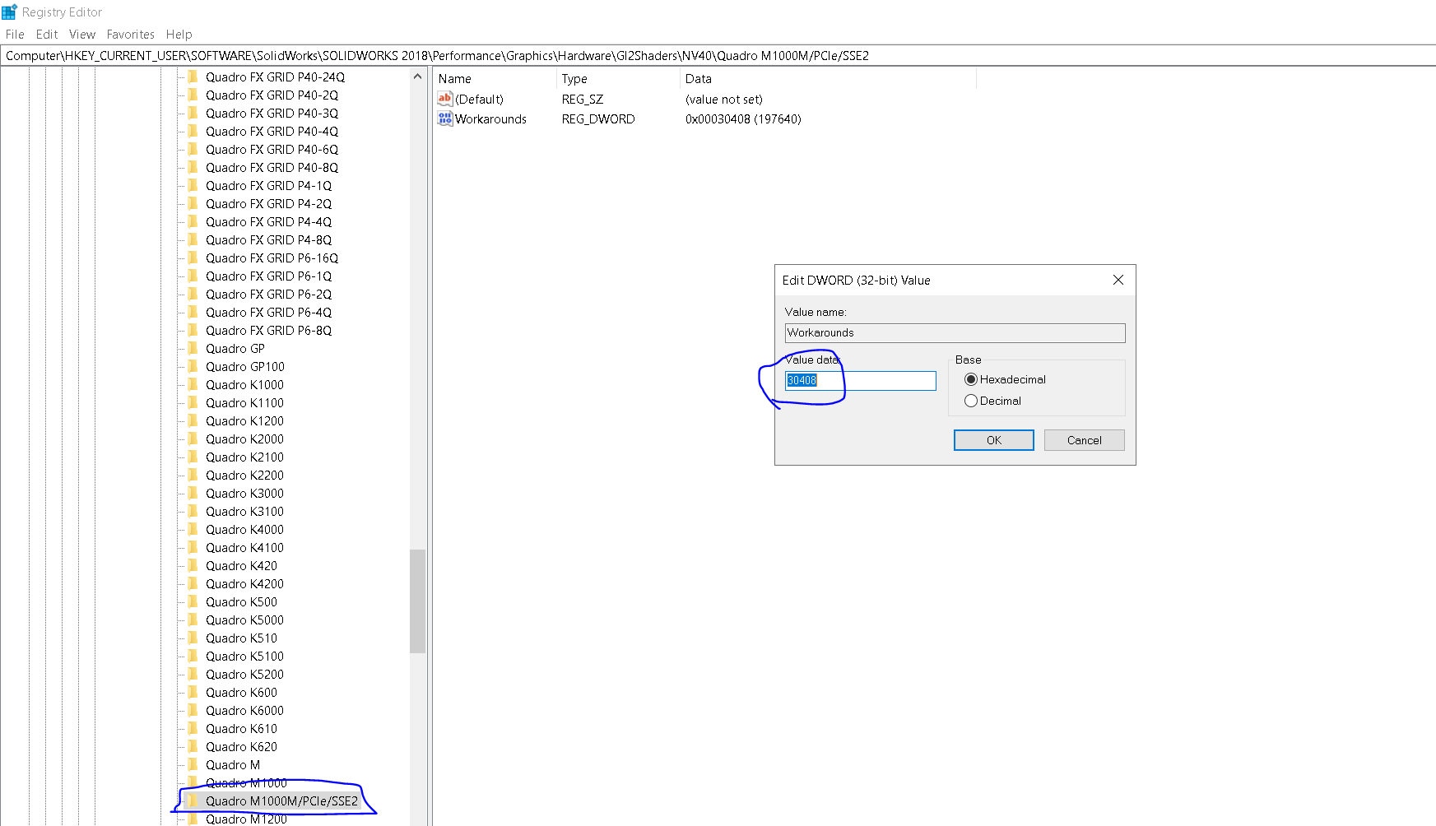Click the Quadro K5000 folder icon
The image size is (1436, 826).
tap(193, 619)
